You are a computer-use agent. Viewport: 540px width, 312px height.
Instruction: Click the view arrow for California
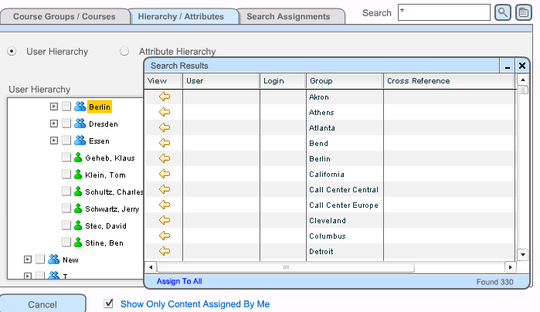pyautogui.click(x=165, y=175)
